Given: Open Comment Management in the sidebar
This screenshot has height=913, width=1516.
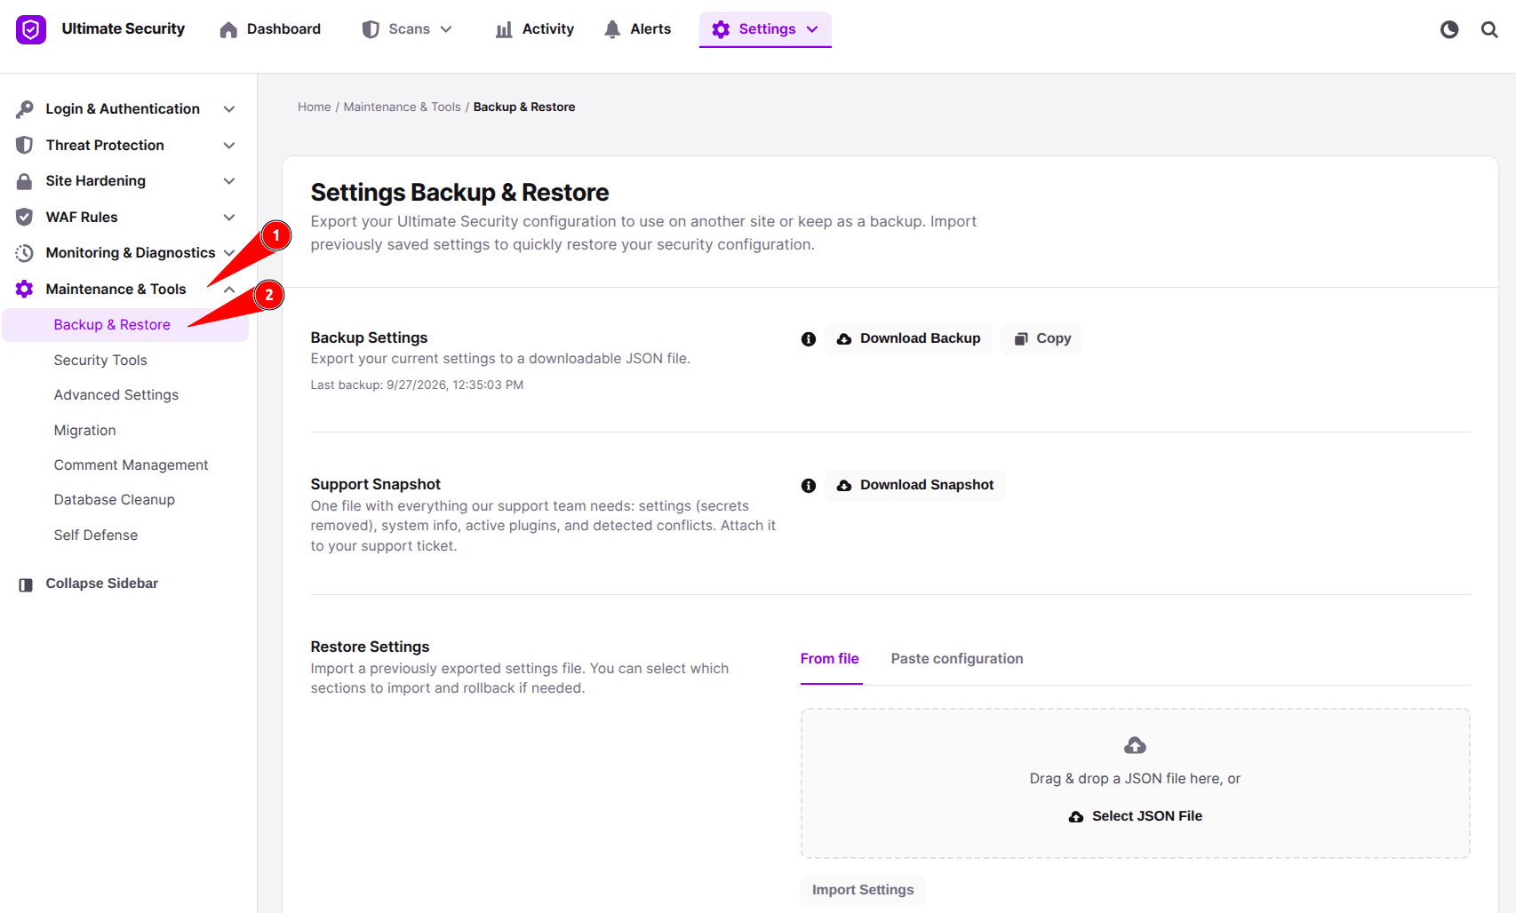Looking at the screenshot, I should pos(132,464).
